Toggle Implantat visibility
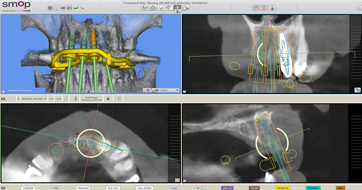The image size is (362, 190). coord(28,188)
